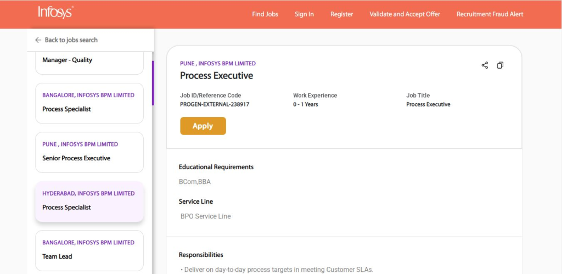562x274 pixels.
Task: Select the Manager - Quality job card
Action: pos(89,63)
